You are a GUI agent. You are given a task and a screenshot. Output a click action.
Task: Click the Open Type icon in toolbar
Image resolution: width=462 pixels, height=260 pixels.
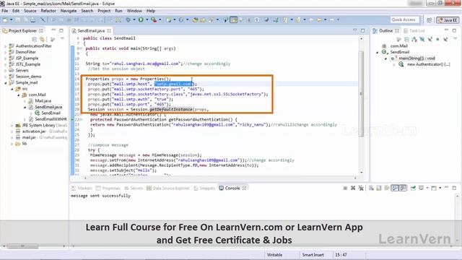click(x=195, y=19)
